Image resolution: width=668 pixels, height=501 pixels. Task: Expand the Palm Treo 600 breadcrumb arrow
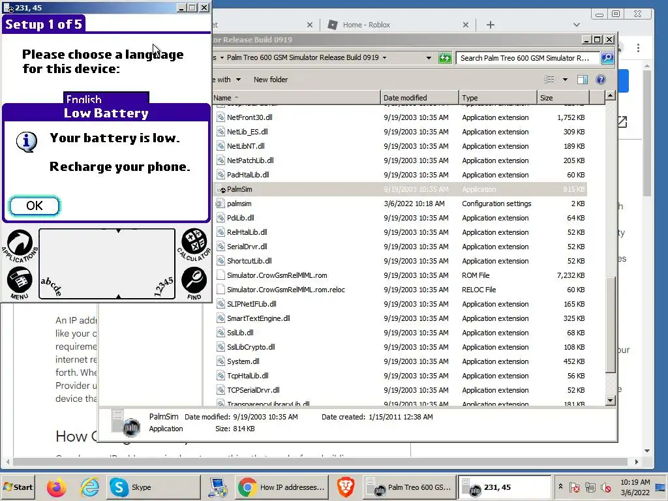[384, 57]
